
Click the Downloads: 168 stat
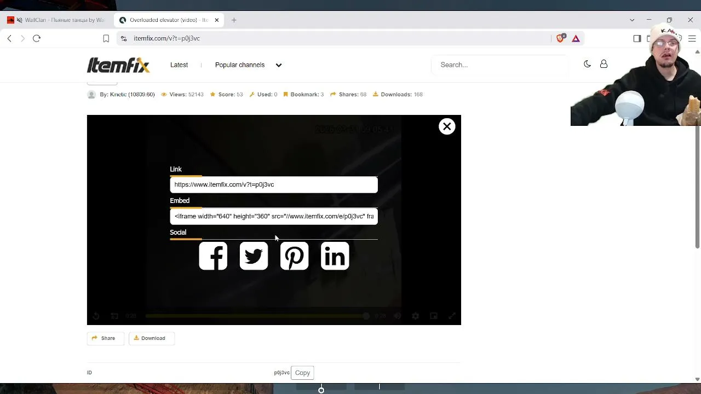[398, 94]
